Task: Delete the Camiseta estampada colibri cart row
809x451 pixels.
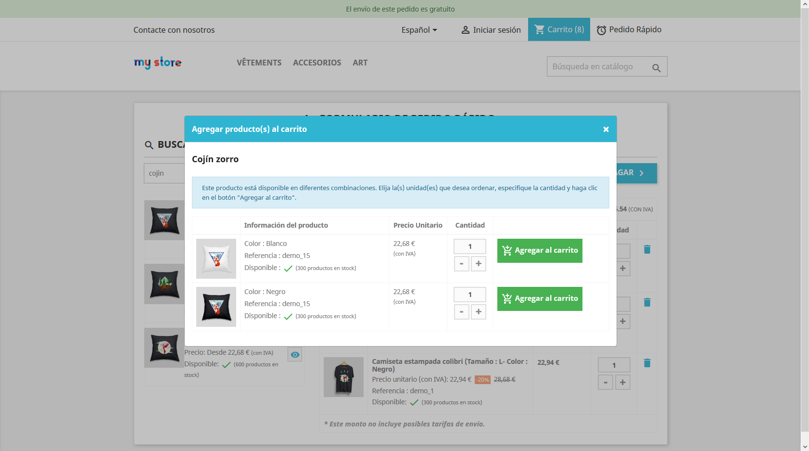Action: click(x=647, y=363)
